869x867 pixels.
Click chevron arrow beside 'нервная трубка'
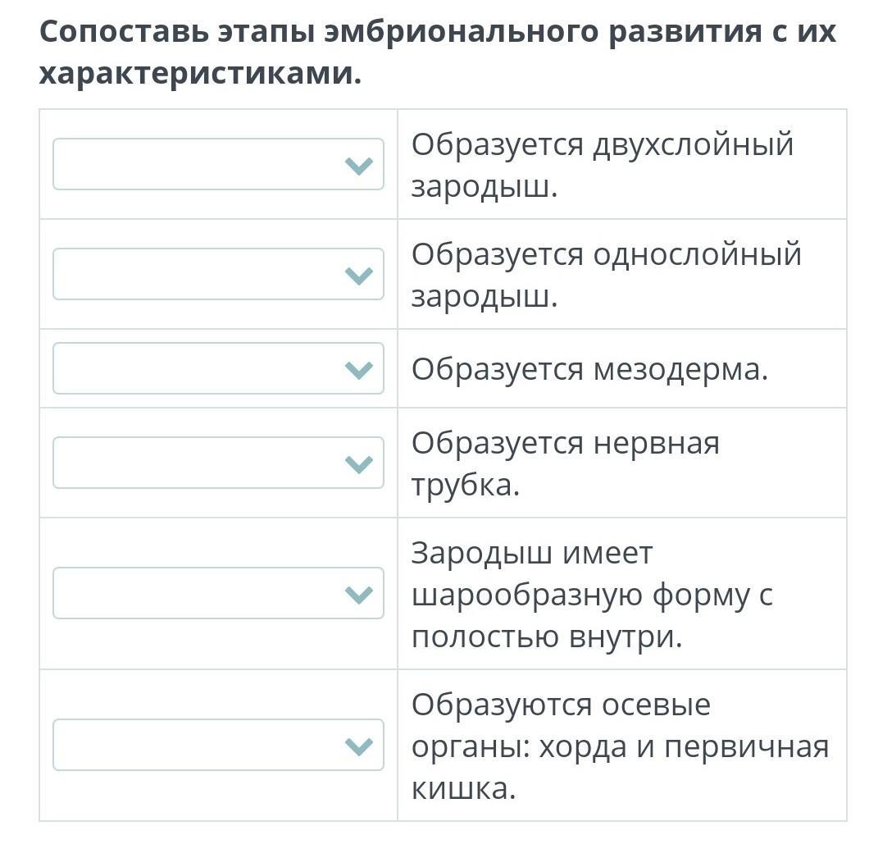[x=358, y=463]
